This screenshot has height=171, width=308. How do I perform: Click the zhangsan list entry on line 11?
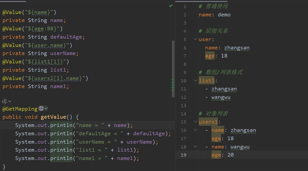224,89
